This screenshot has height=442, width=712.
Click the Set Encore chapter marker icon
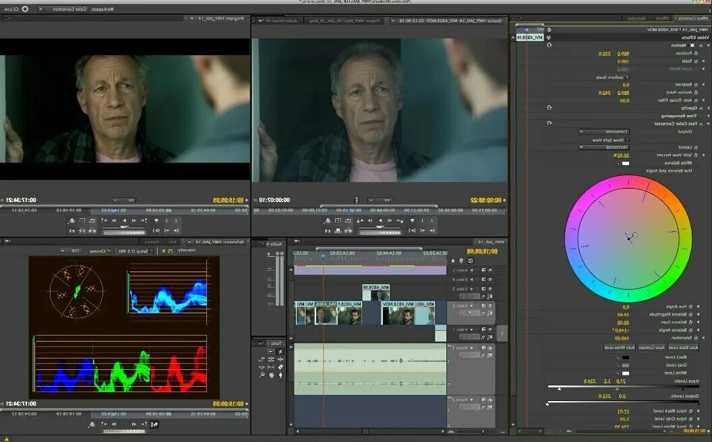[x=461, y=261]
